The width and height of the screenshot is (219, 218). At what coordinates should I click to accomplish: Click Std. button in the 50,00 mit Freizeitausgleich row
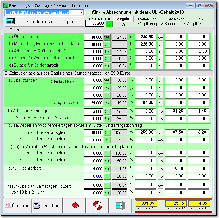click(107, 161)
